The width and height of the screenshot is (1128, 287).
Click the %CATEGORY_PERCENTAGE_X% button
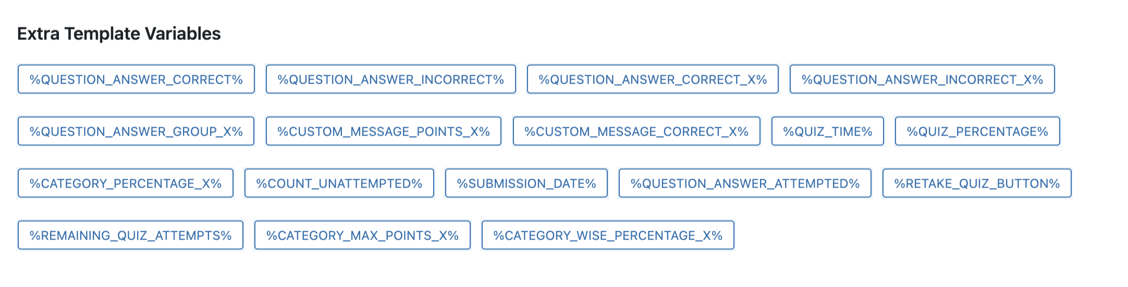(x=126, y=184)
